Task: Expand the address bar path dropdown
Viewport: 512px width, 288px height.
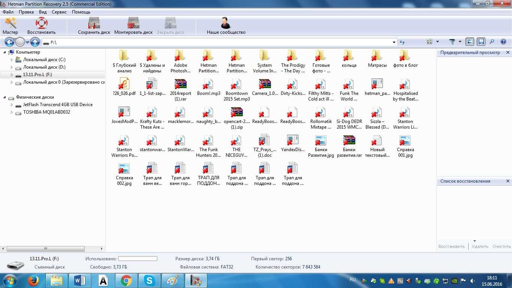Action: tap(394, 42)
